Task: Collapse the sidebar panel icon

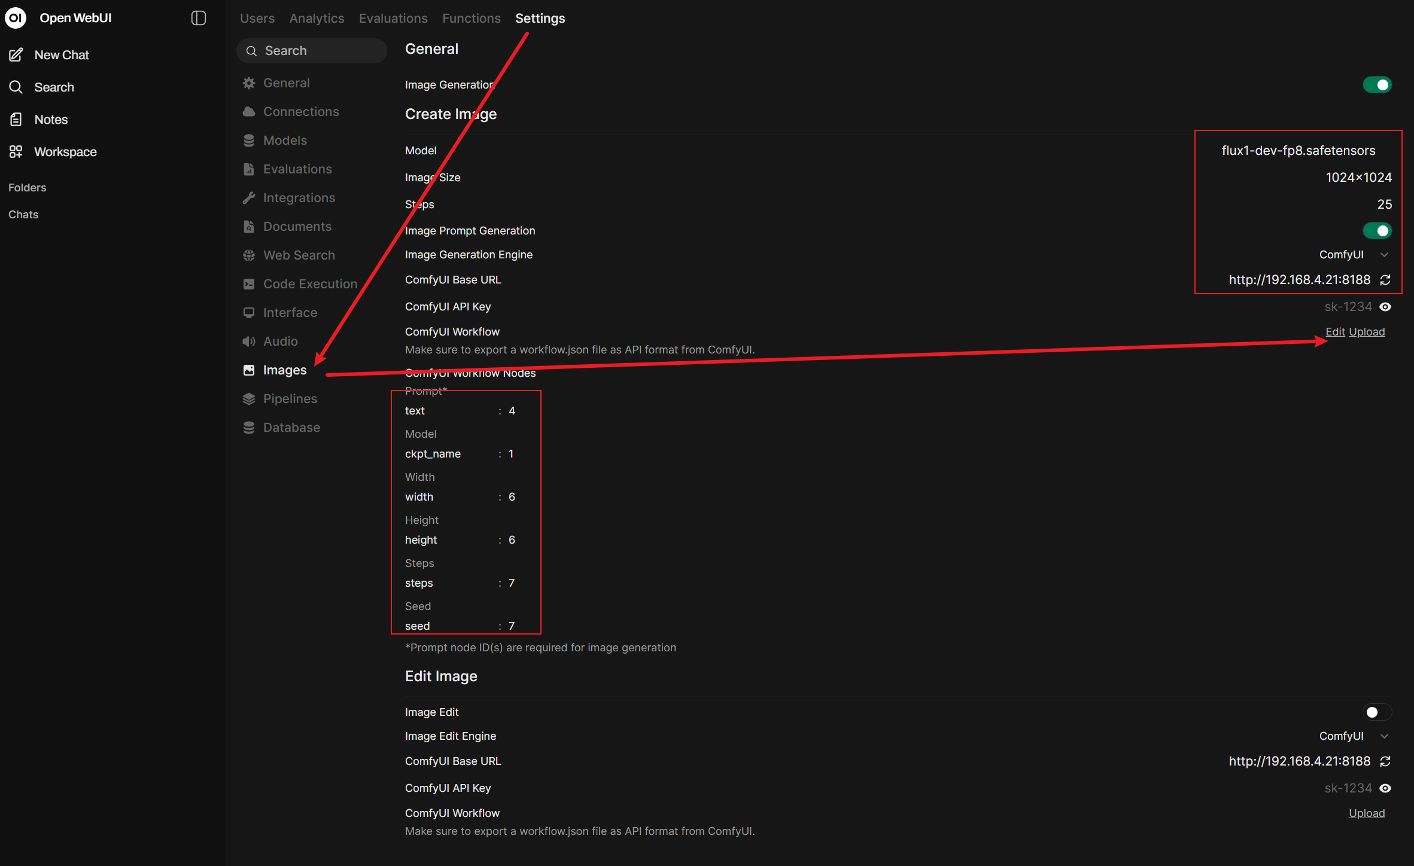Action: pos(199,18)
